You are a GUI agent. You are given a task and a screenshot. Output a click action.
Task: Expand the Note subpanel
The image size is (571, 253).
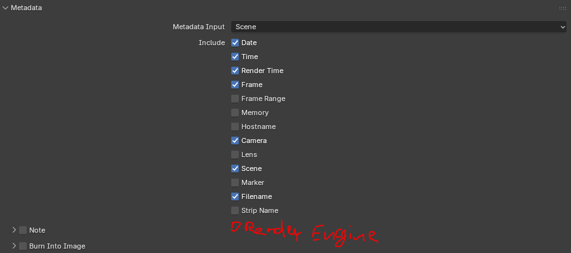coord(14,230)
